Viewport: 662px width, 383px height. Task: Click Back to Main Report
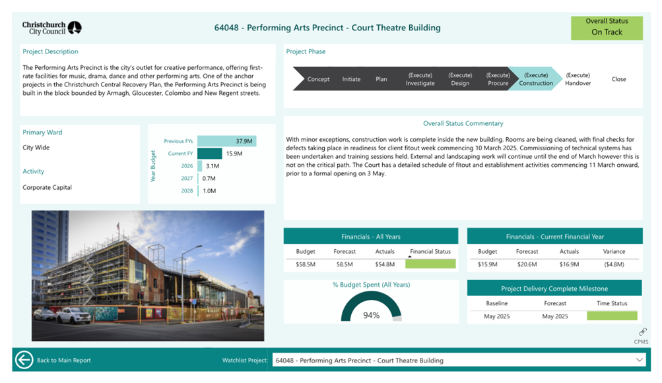[x=63, y=361]
